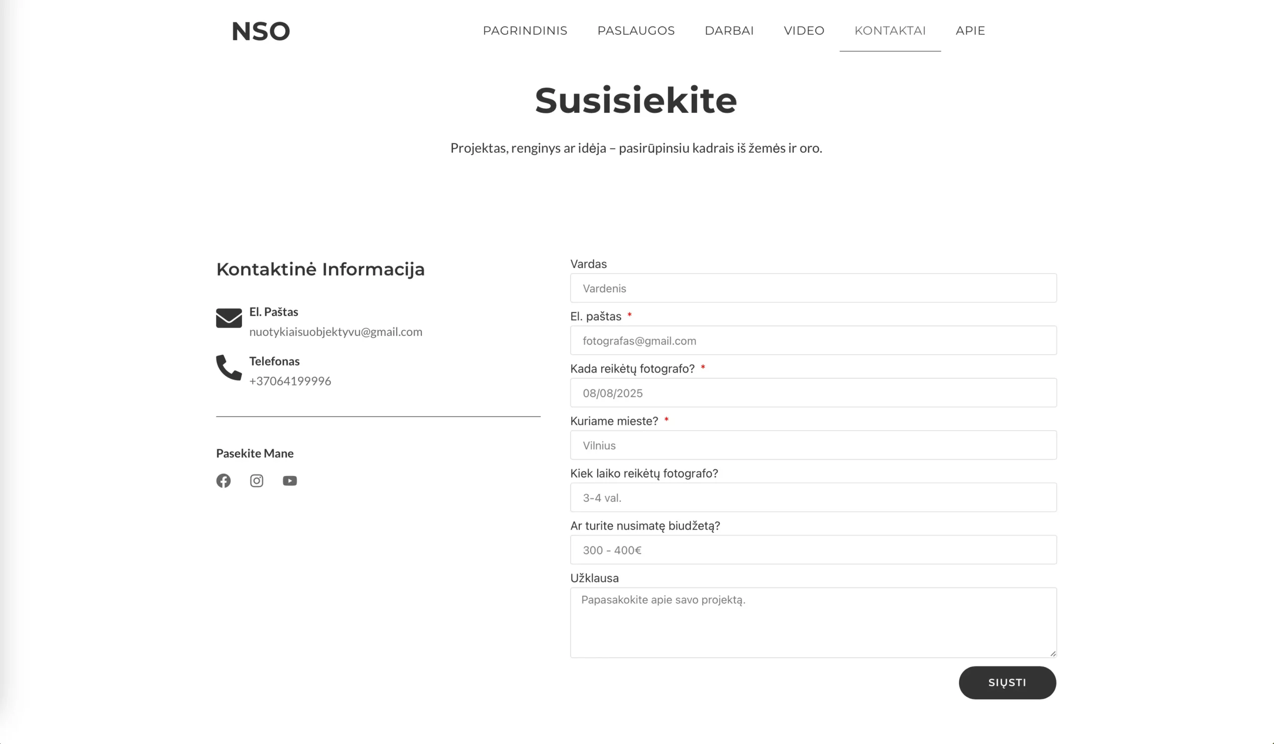
Task: Click the +37064199996 phone link
Action: [x=290, y=381]
